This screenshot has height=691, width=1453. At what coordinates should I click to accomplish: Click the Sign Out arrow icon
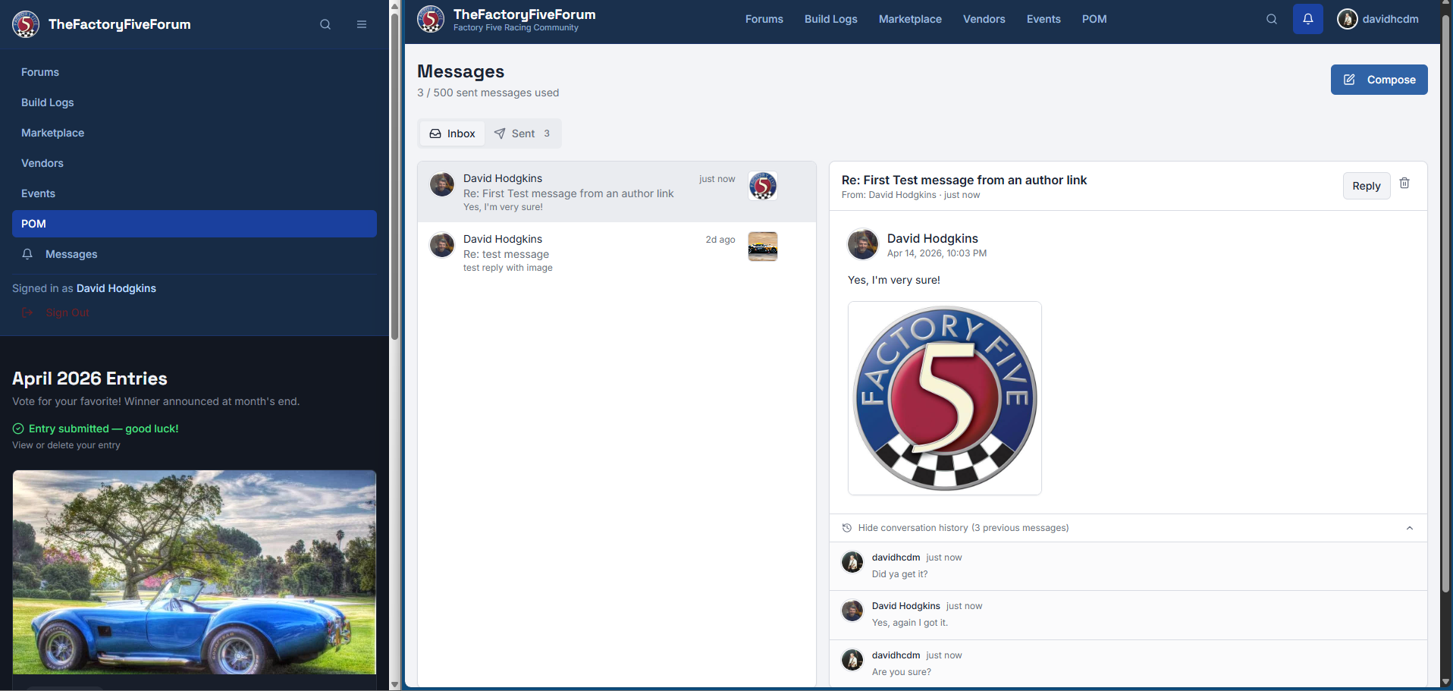[27, 313]
